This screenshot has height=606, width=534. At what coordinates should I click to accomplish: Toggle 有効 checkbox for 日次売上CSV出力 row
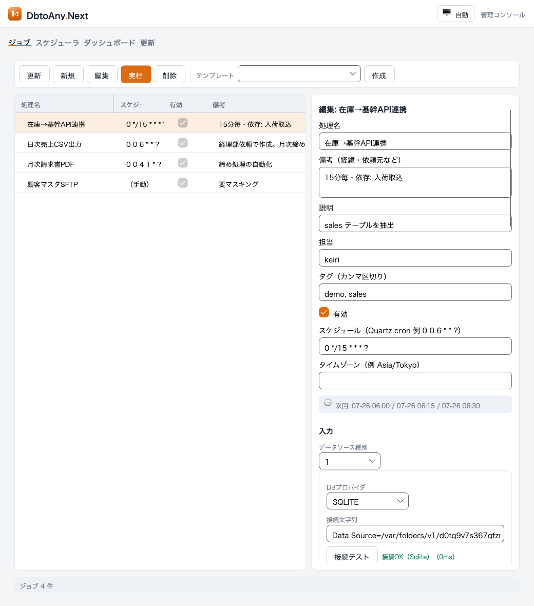pos(183,143)
